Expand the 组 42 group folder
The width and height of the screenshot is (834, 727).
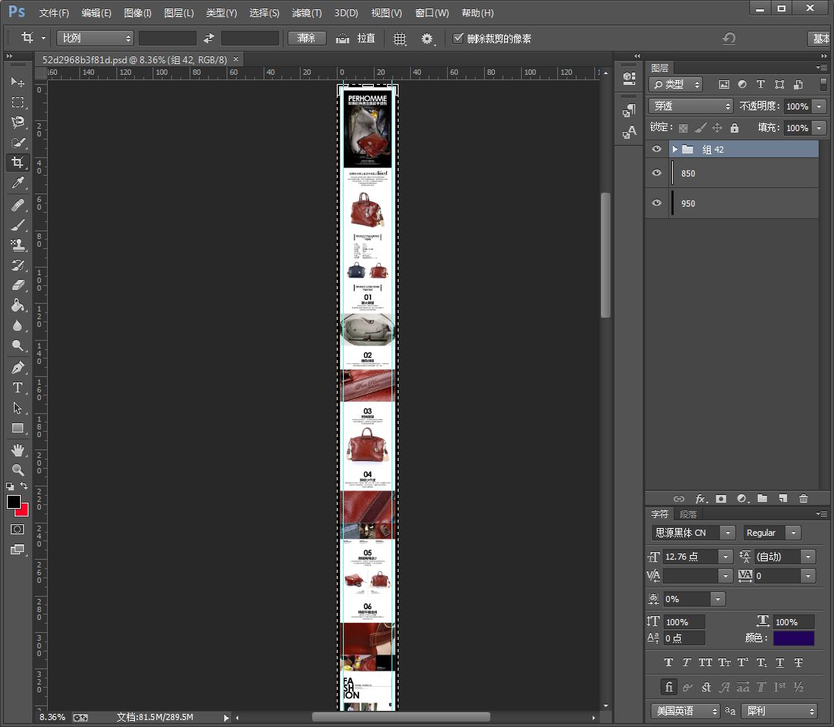pyautogui.click(x=674, y=150)
